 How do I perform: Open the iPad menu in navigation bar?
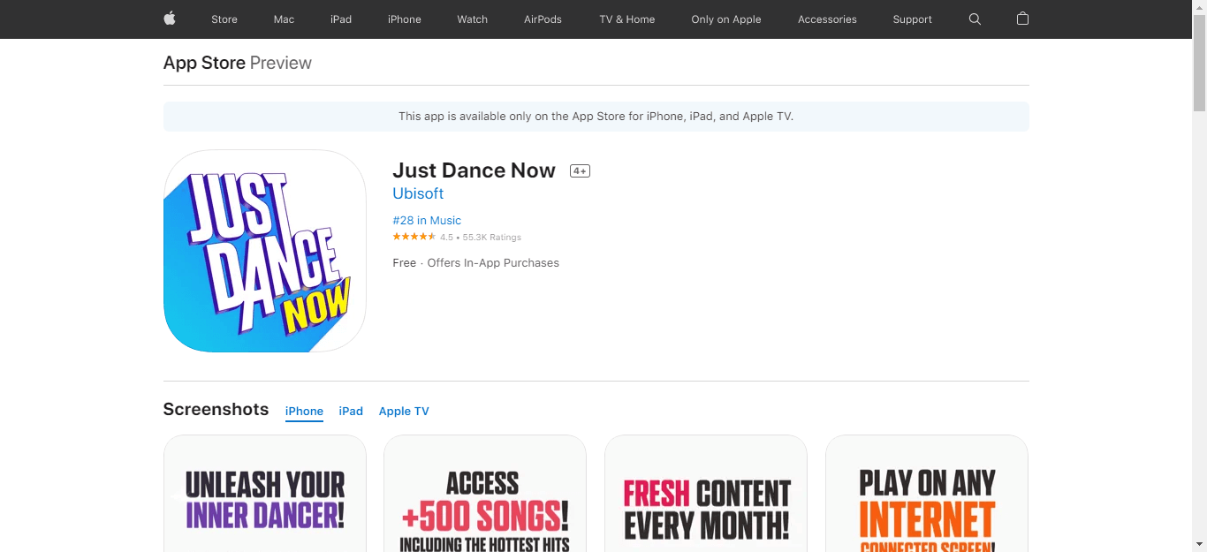tap(341, 19)
